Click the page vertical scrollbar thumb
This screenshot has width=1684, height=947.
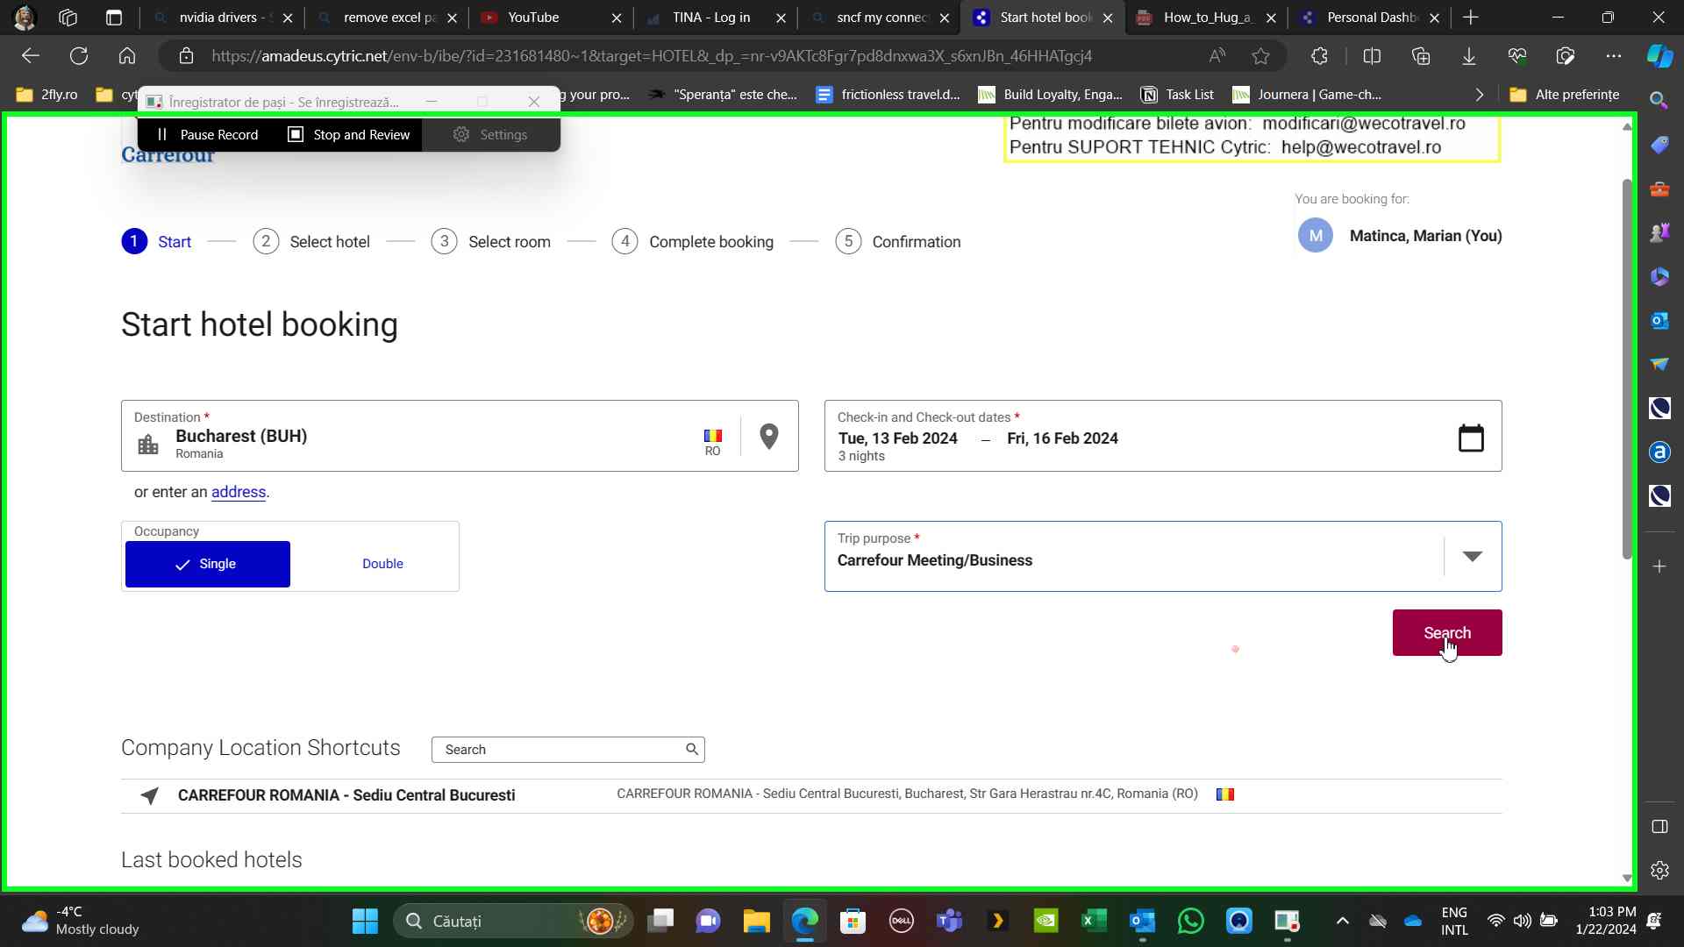click(x=1627, y=368)
